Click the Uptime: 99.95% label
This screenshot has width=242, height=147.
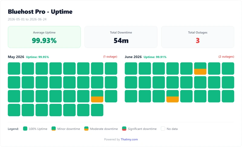point(37,57)
